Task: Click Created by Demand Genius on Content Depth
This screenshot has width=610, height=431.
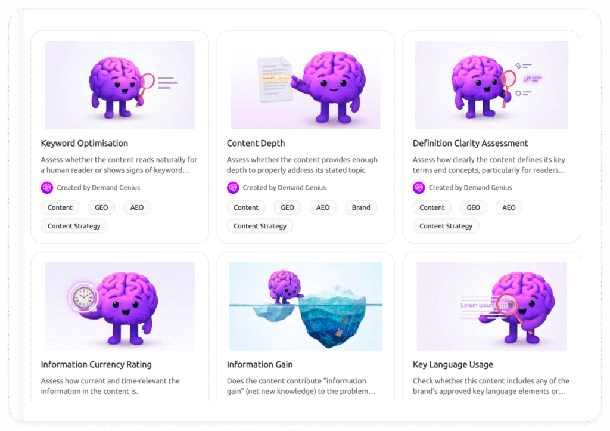Action: 284,188
